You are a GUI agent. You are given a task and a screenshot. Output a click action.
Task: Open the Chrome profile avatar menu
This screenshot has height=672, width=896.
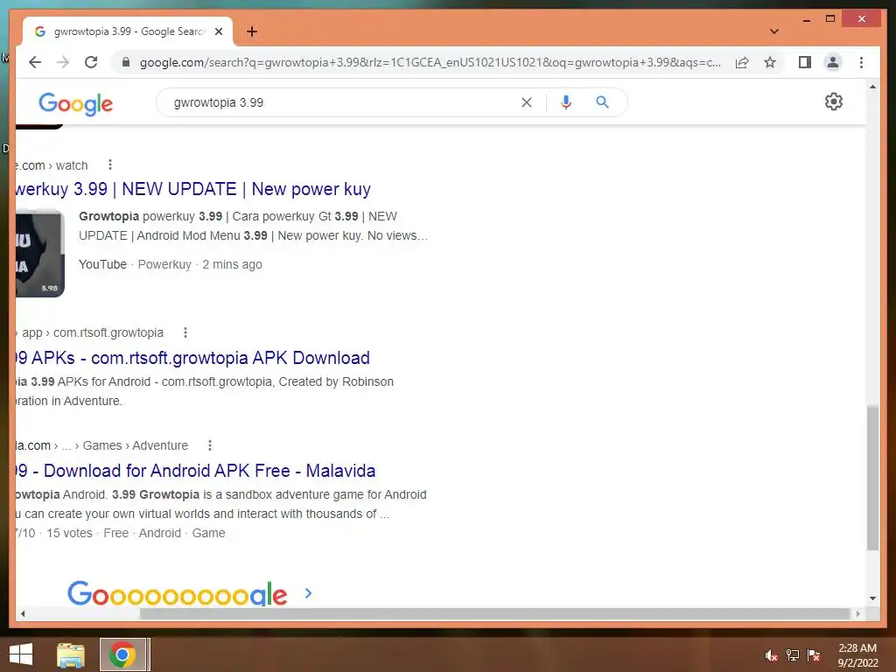point(833,62)
